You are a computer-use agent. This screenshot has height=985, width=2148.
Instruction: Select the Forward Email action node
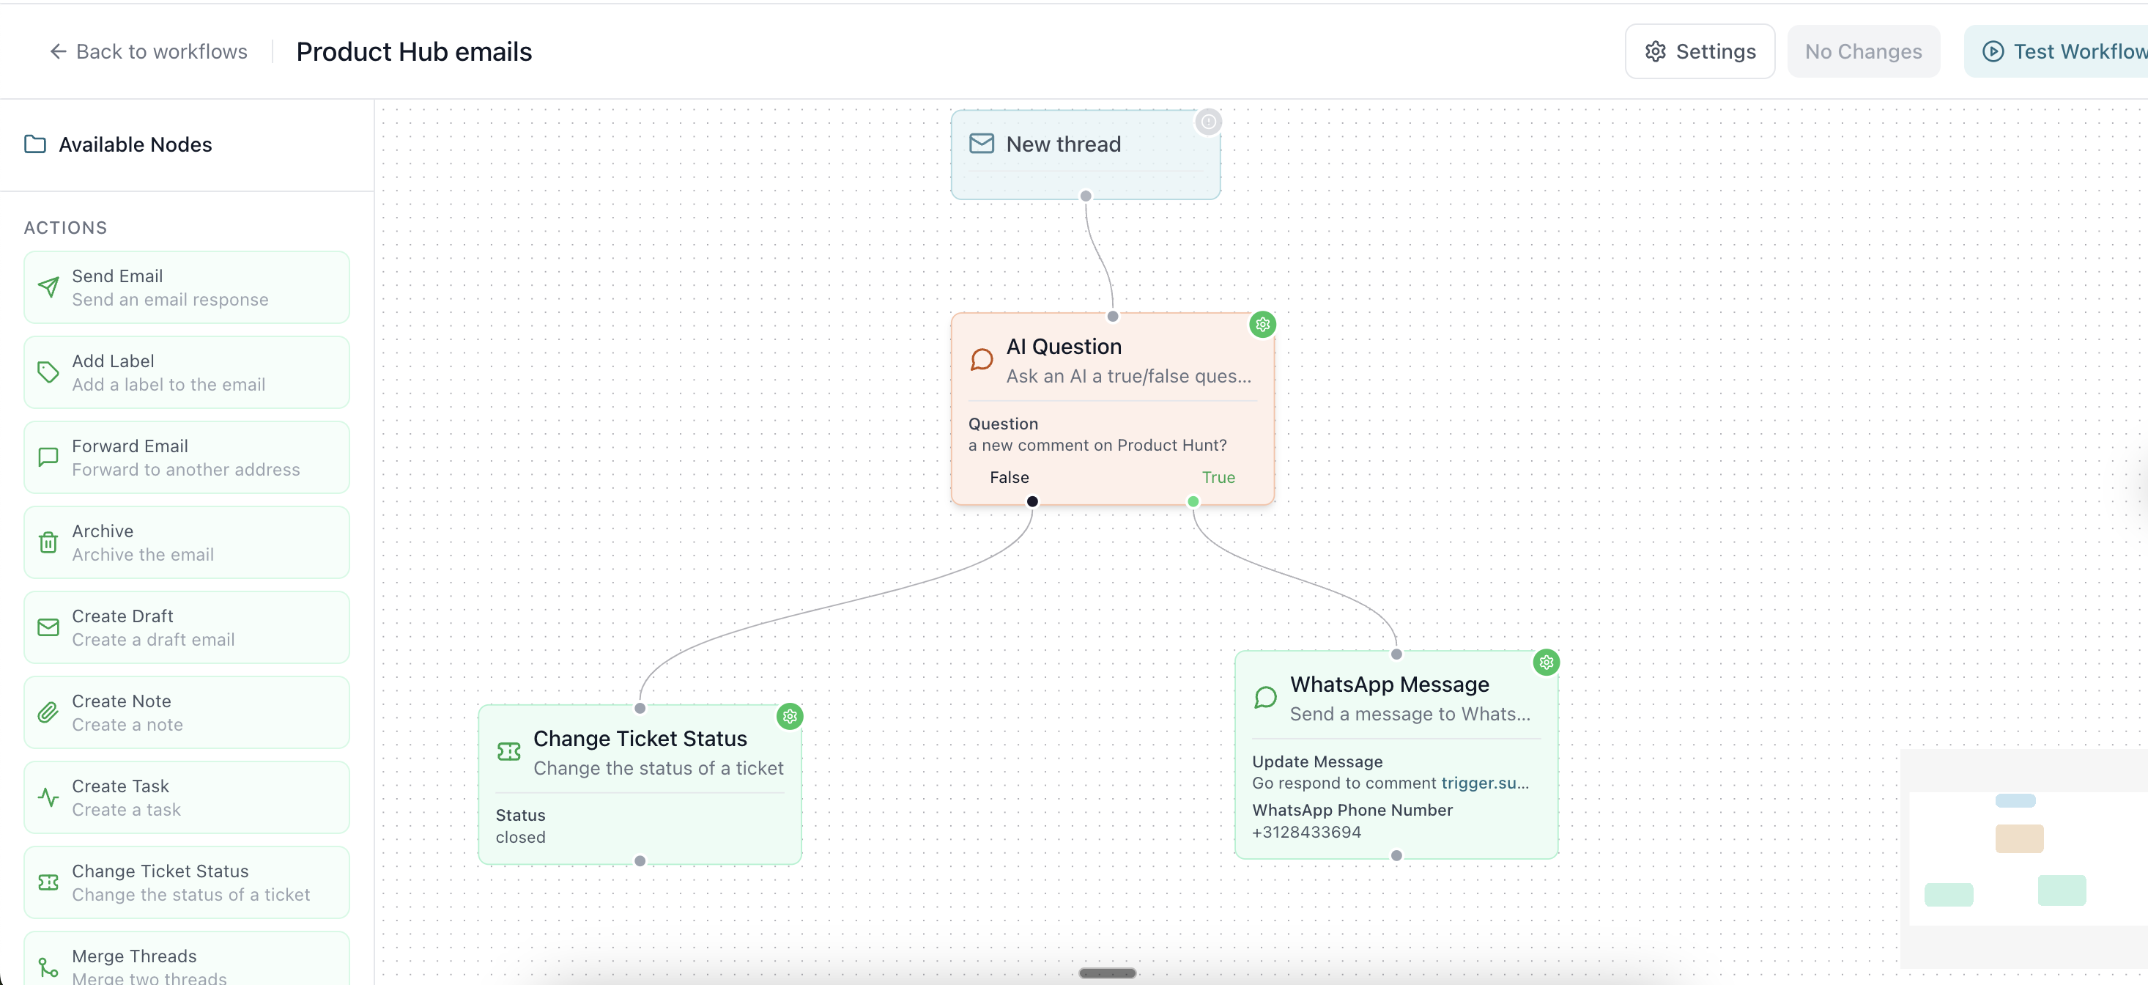tap(186, 458)
